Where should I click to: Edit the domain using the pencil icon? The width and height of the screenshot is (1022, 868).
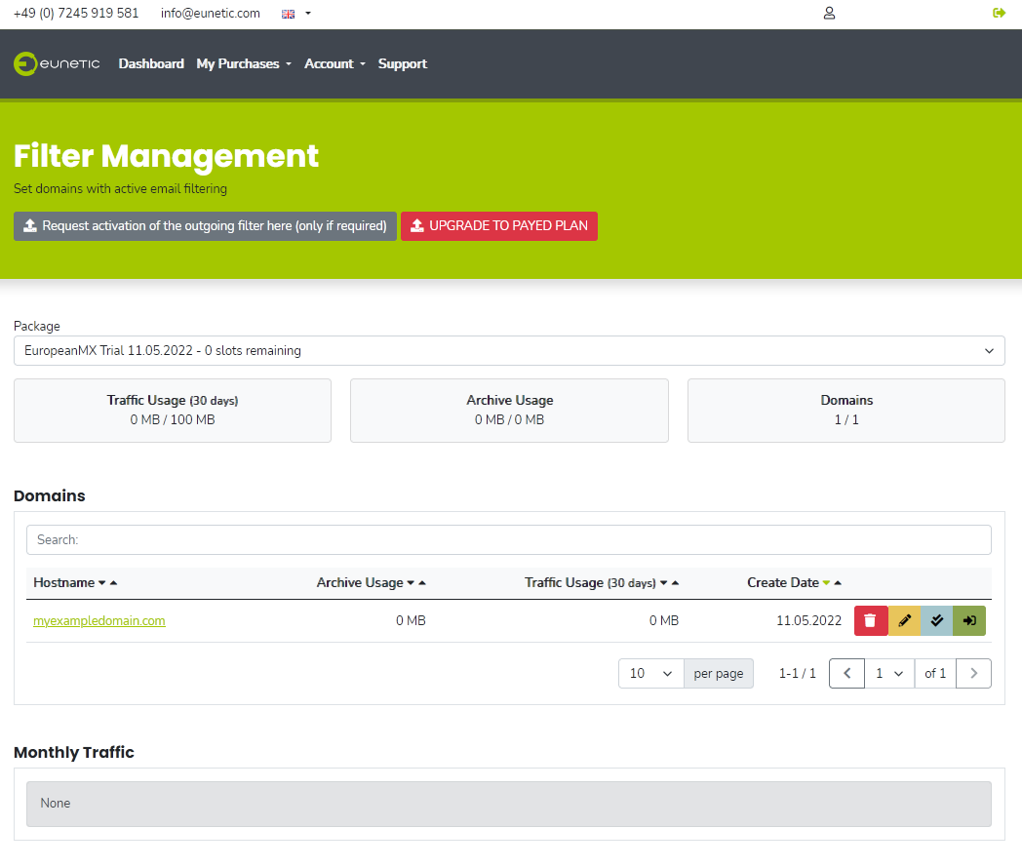pos(904,620)
